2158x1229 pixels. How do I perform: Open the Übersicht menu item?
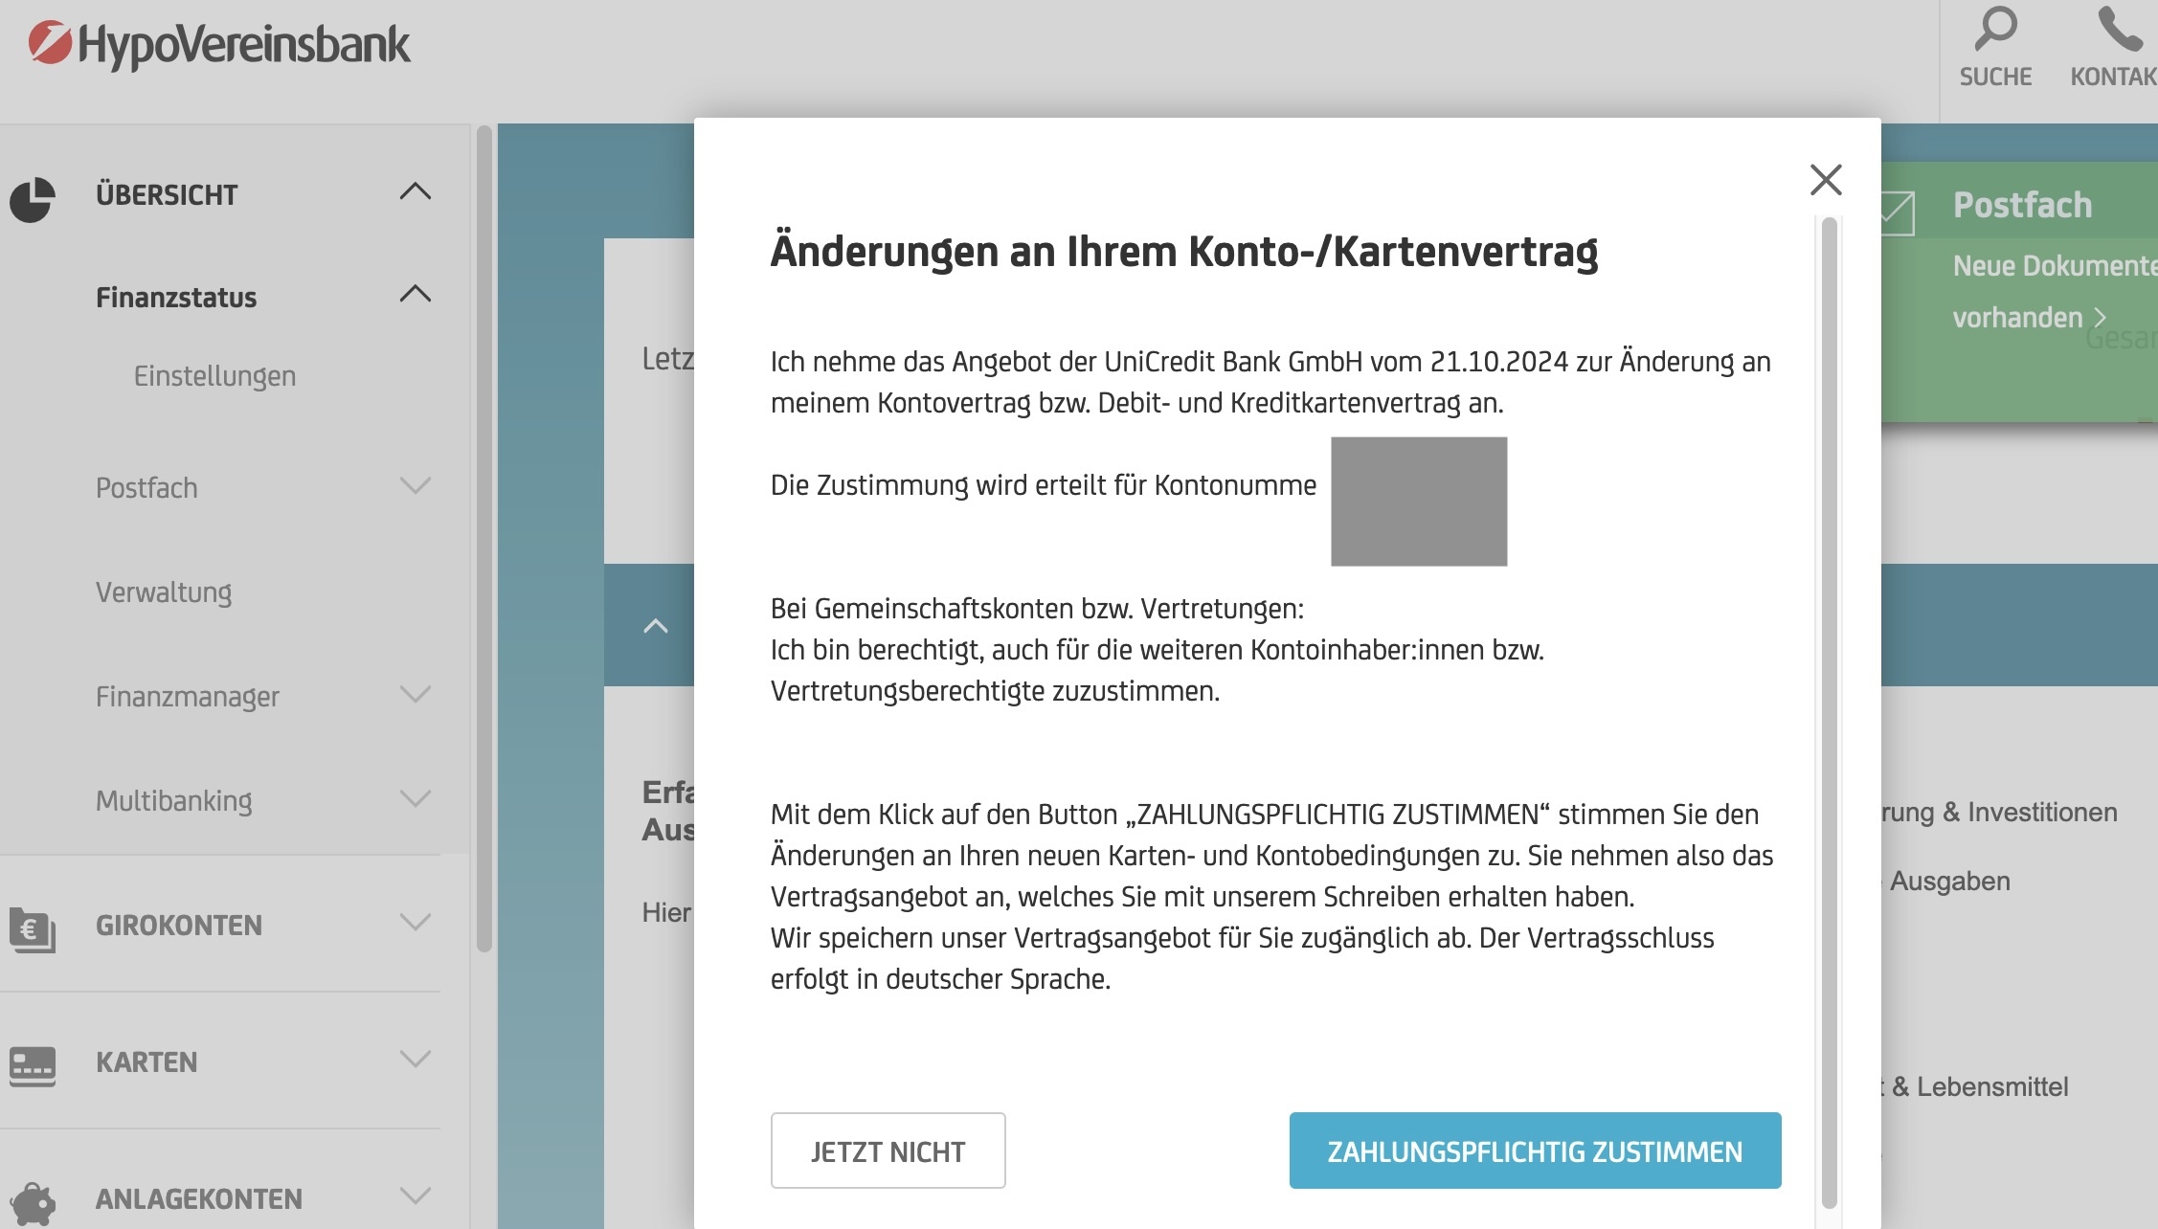point(167,195)
